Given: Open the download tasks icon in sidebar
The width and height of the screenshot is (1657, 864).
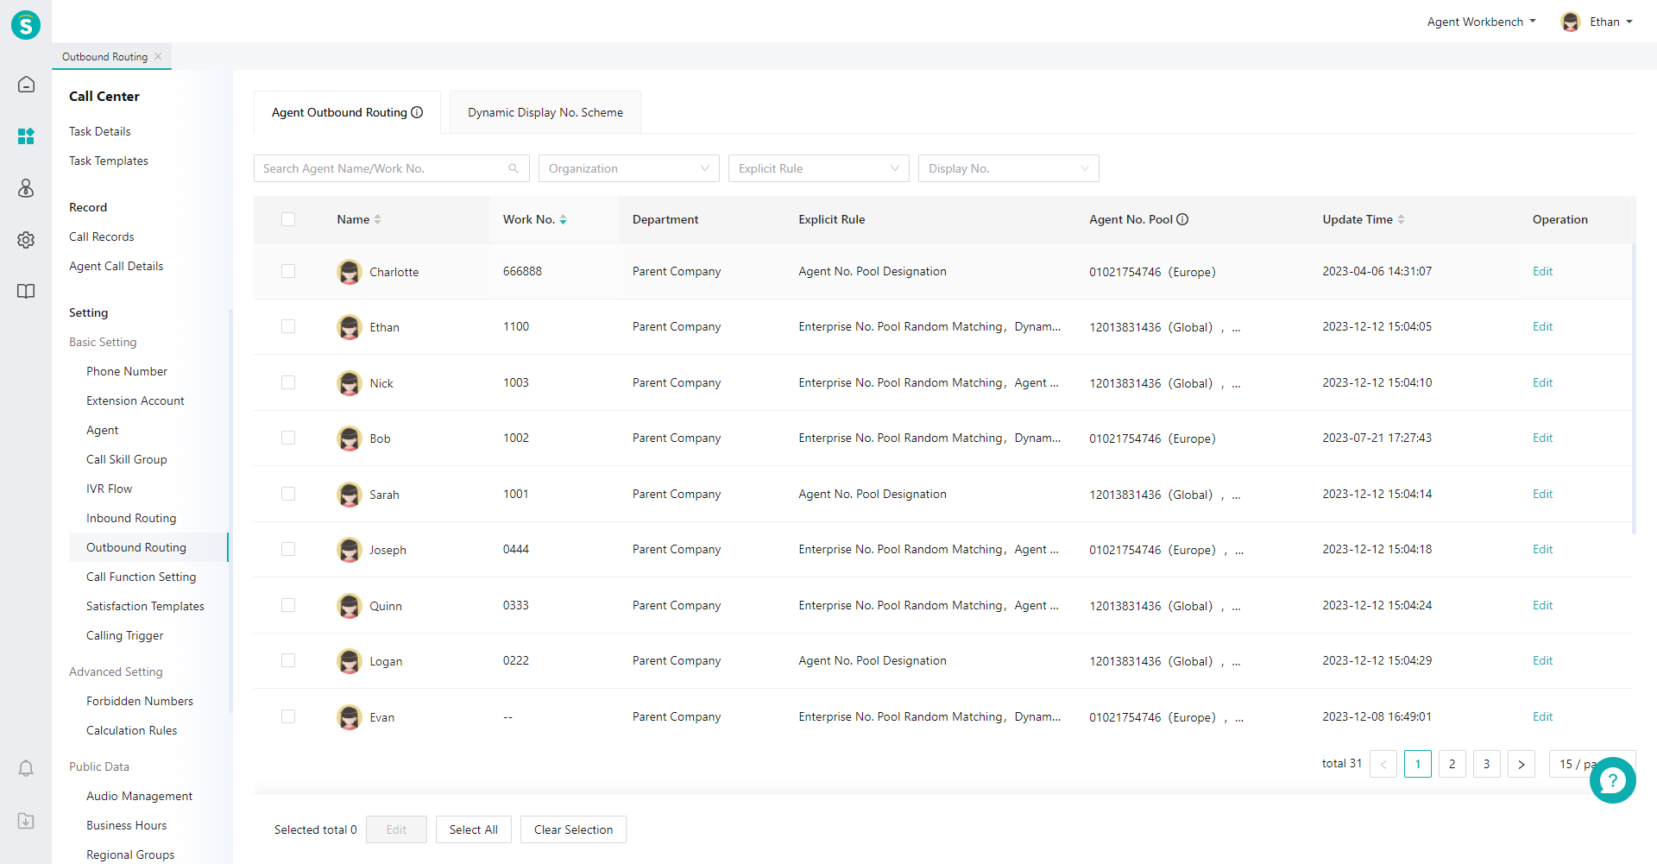Looking at the screenshot, I should 26,821.
